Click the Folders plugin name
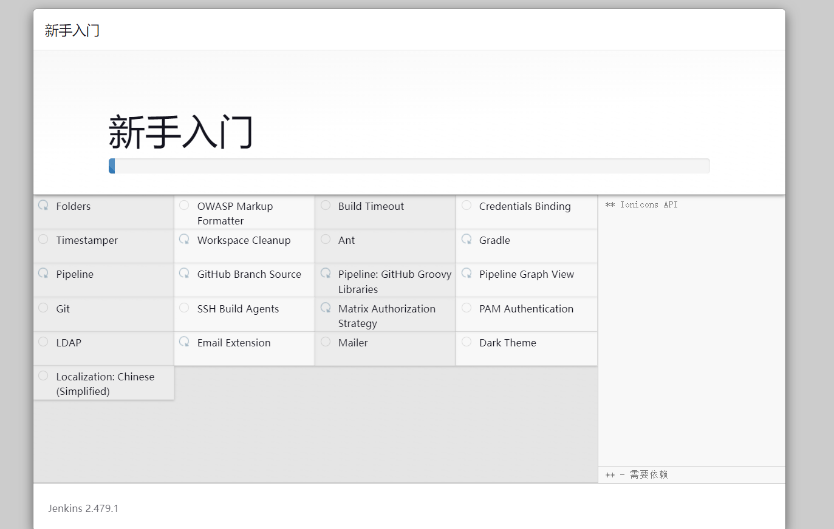 tap(73, 206)
